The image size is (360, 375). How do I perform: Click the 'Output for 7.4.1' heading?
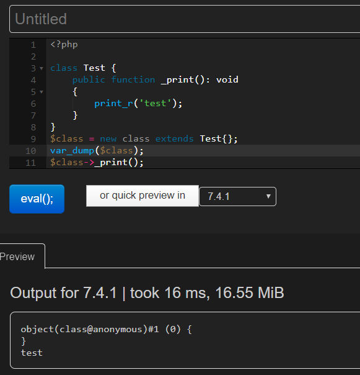[x=147, y=292]
